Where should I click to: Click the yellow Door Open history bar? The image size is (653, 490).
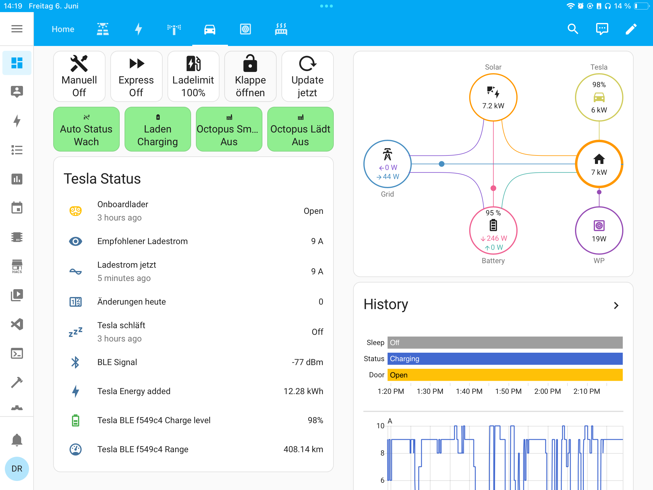[505, 375]
